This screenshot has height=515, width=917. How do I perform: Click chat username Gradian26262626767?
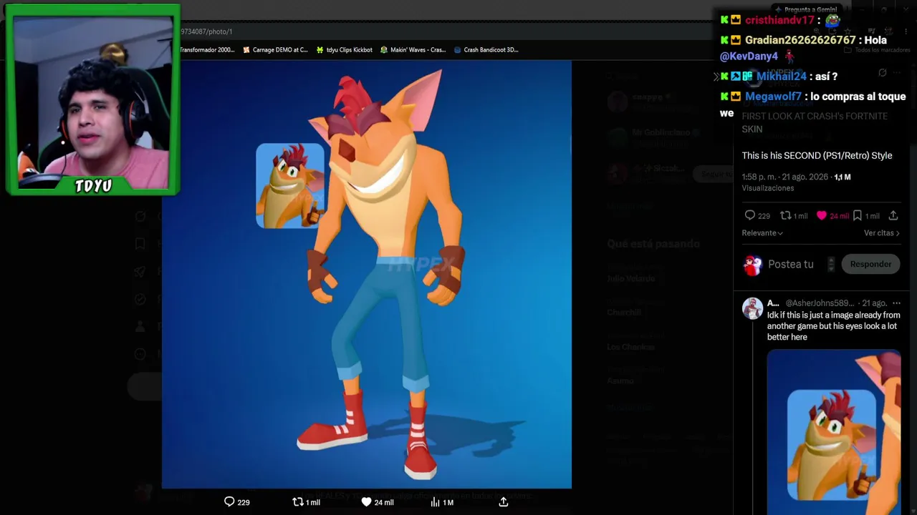click(800, 40)
